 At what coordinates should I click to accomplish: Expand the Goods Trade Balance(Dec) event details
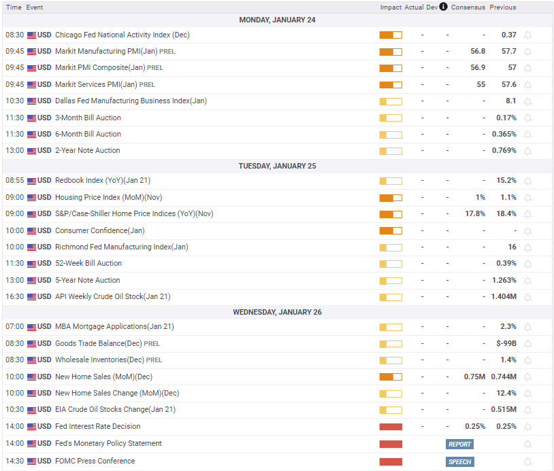99,344
